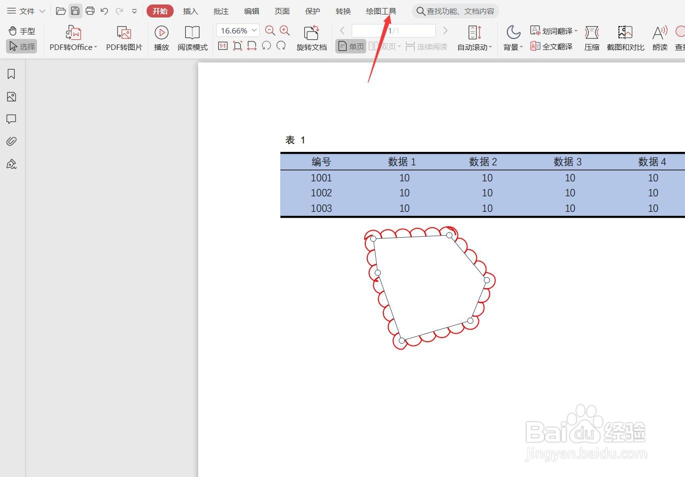Image resolution: width=685 pixels, height=477 pixels.
Task: Click the 截图和对比 button
Action: 625,38
